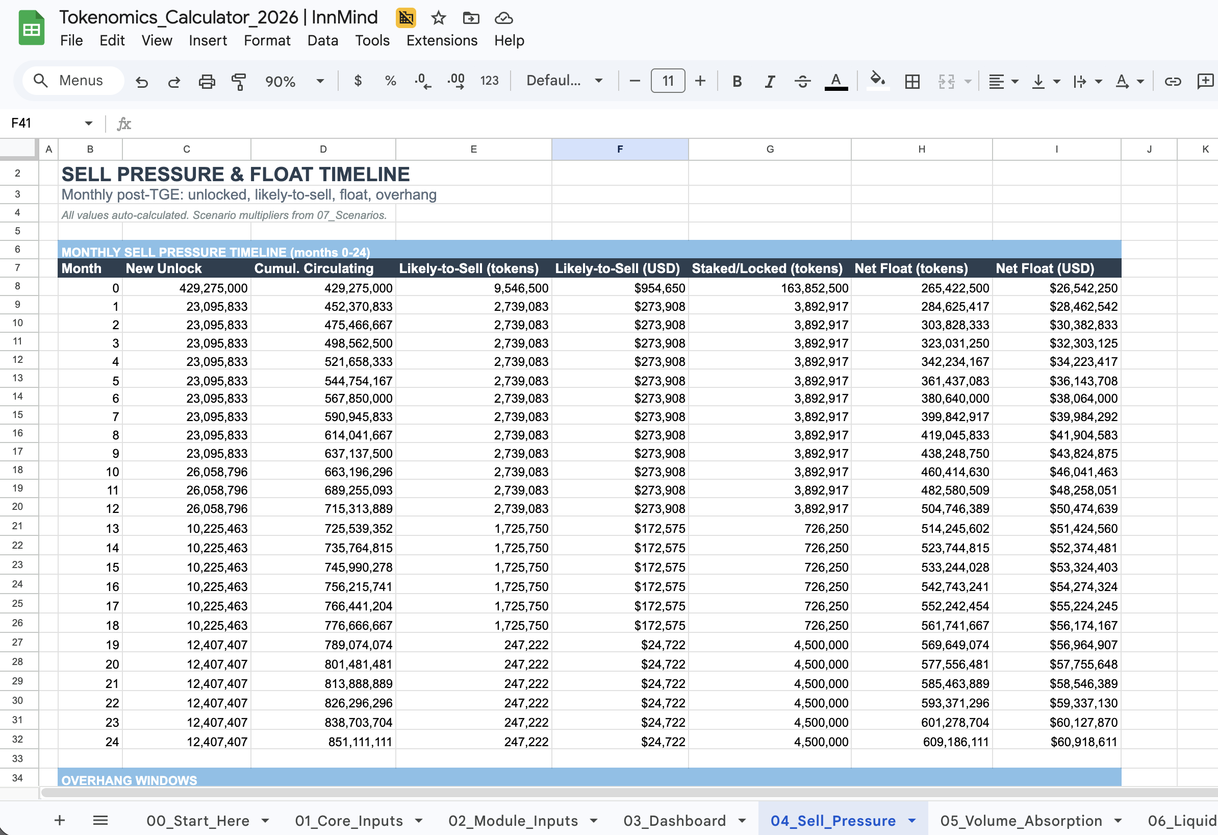Format selected cells as percent
1218x835 pixels.
point(390,81)
